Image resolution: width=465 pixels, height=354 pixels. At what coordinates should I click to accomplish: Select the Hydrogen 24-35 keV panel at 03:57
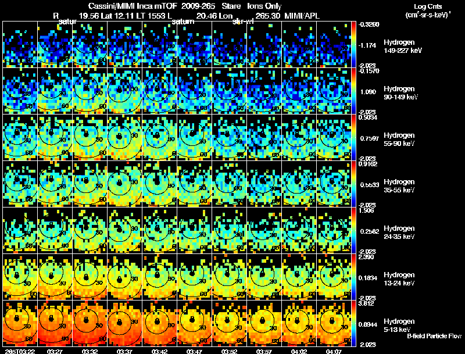(x=264, y=230)
